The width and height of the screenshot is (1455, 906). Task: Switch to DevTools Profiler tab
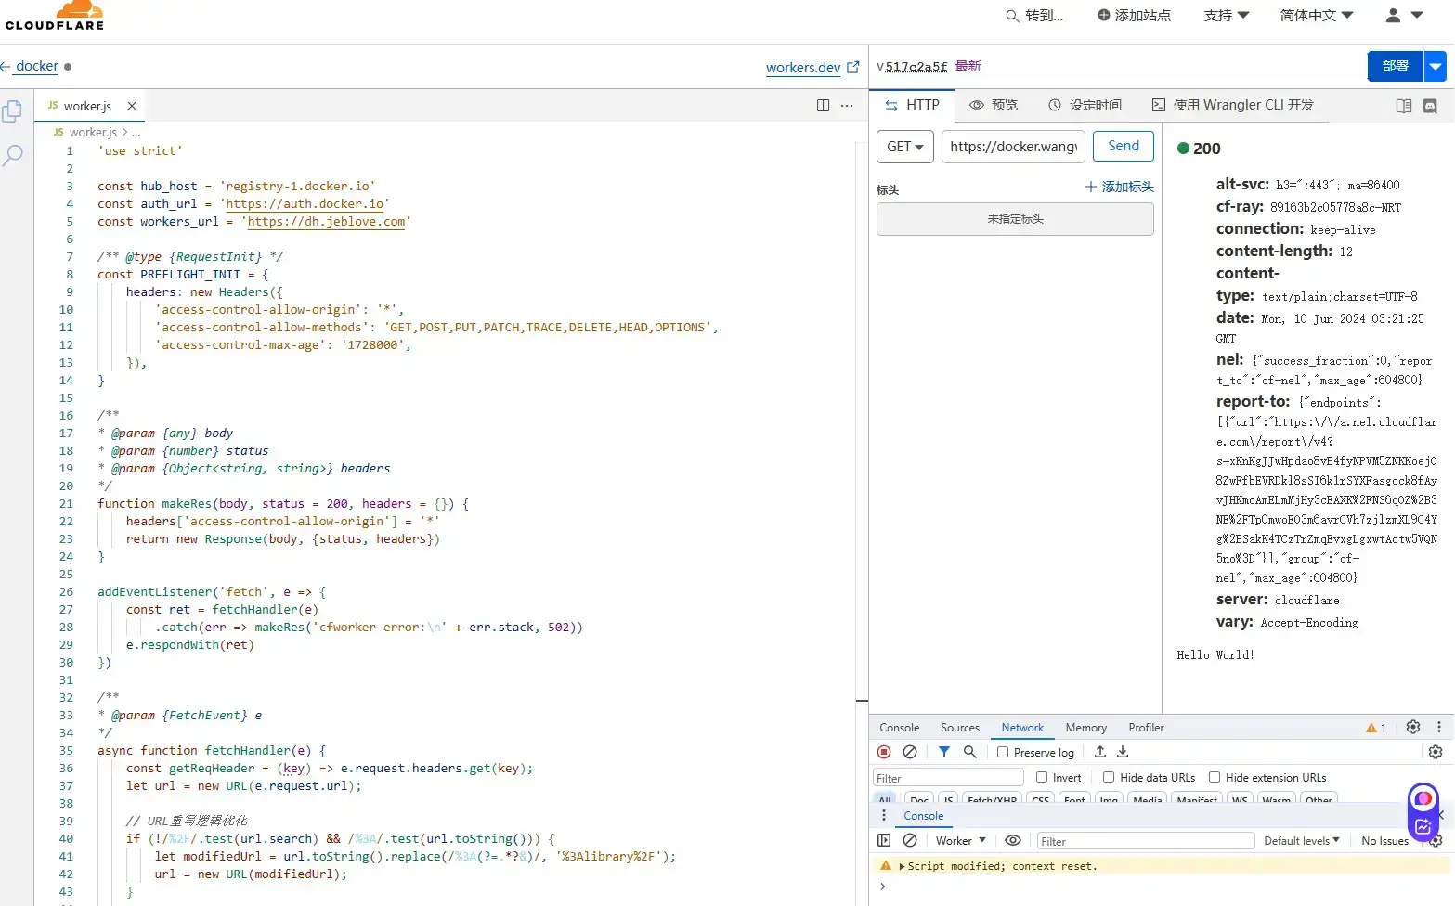pos(1146,728)
